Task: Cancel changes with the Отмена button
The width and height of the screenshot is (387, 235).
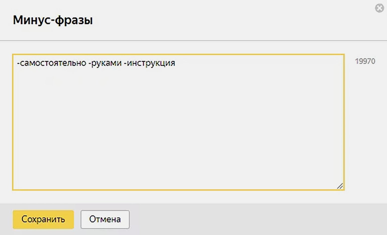Action: [105, 219]
